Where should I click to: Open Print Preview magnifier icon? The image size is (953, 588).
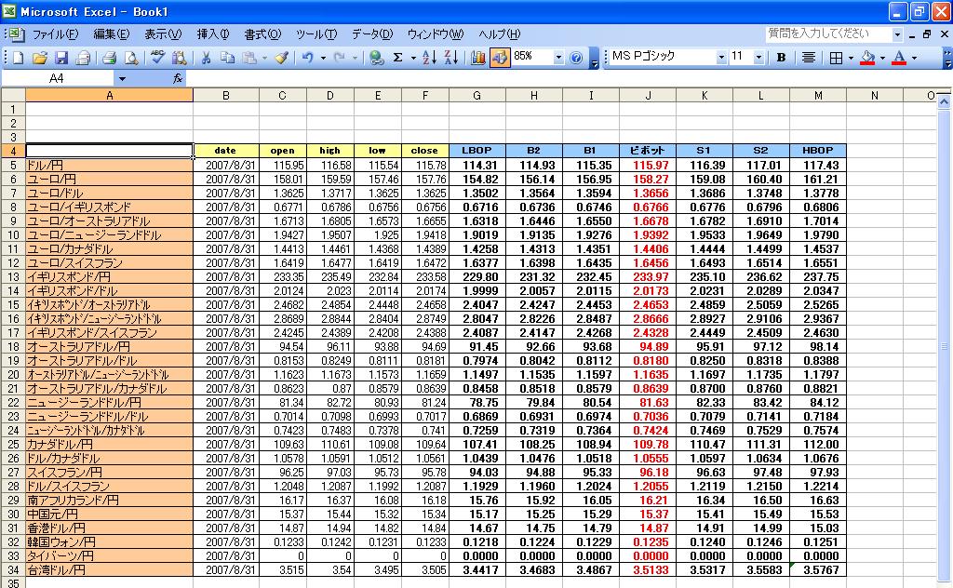coord(130,58)
